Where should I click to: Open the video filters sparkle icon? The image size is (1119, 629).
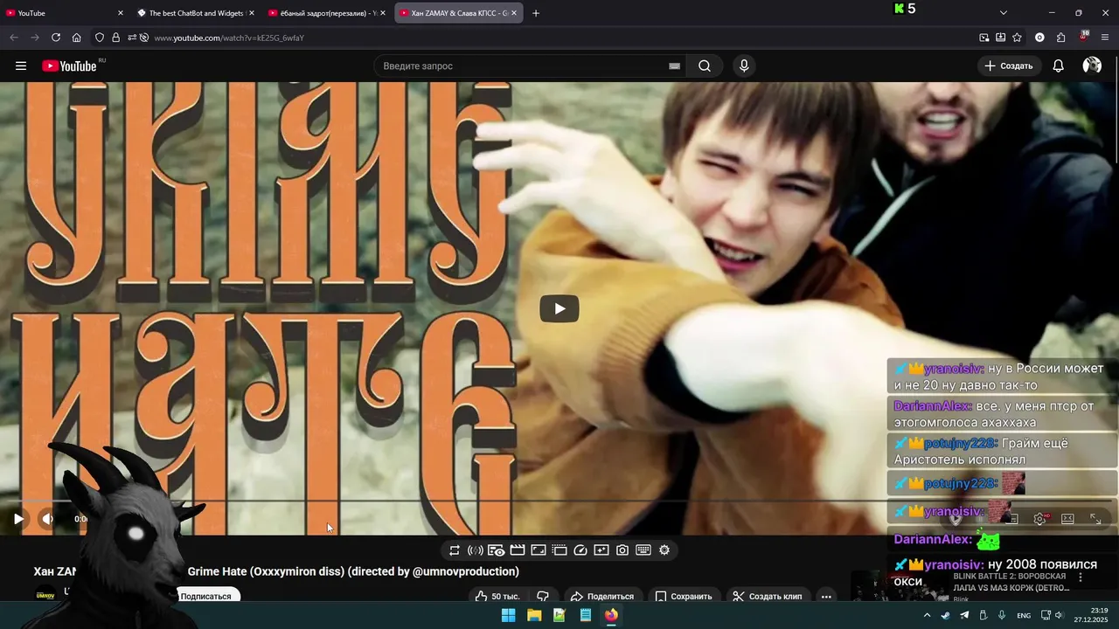point(601,550)
